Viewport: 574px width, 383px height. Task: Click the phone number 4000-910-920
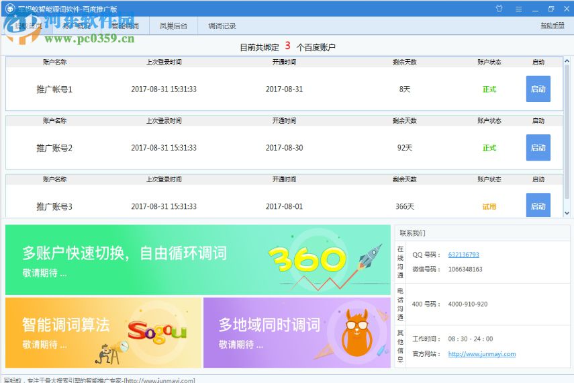click(x=468, y=304)
